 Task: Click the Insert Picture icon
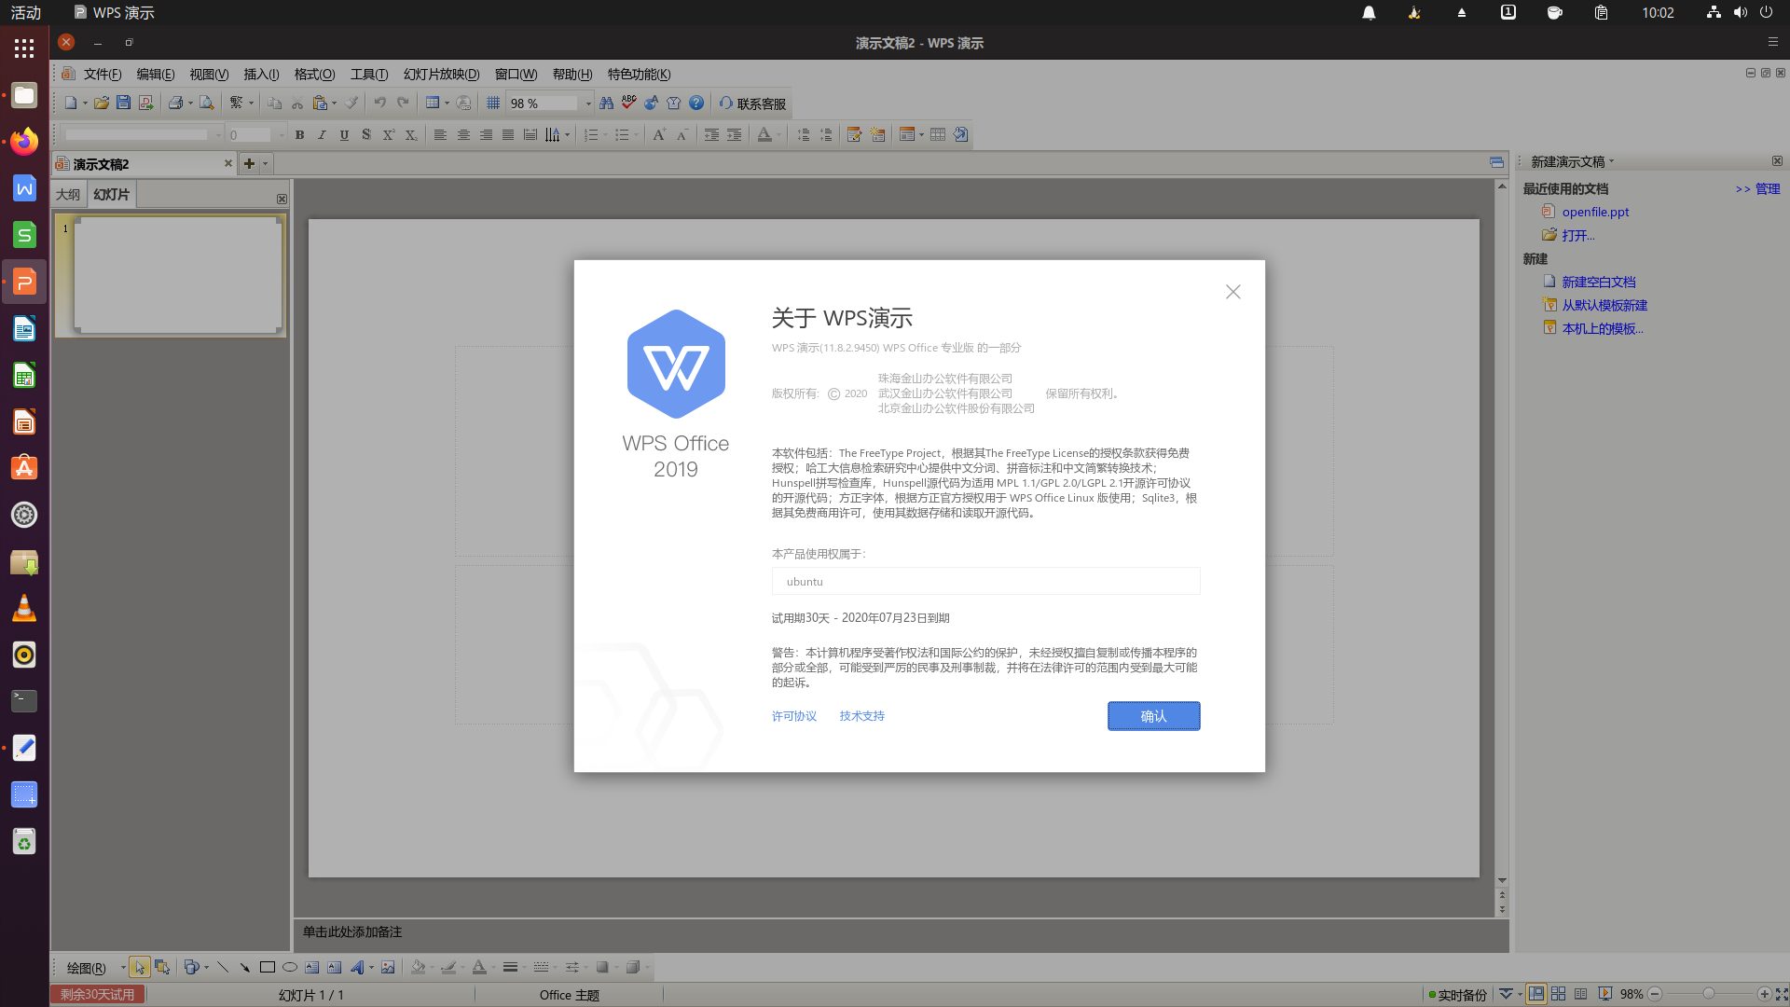click(388, 968)
